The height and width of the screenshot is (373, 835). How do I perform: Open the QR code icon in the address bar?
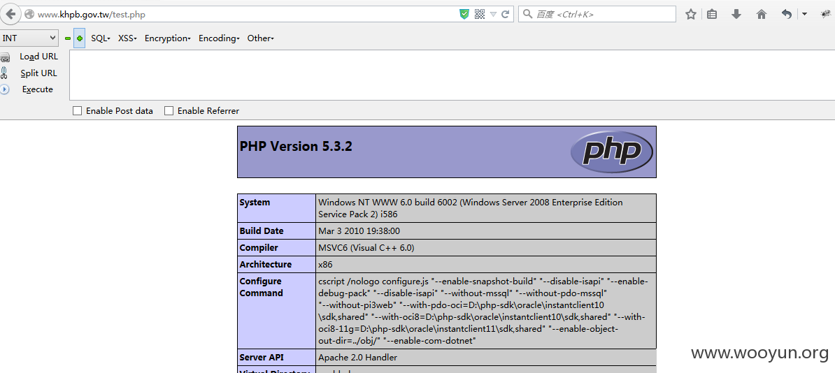tap(479, 15)
